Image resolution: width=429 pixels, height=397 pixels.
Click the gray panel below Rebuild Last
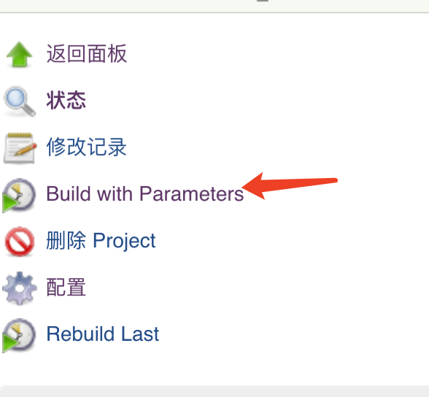click(214, 391)
